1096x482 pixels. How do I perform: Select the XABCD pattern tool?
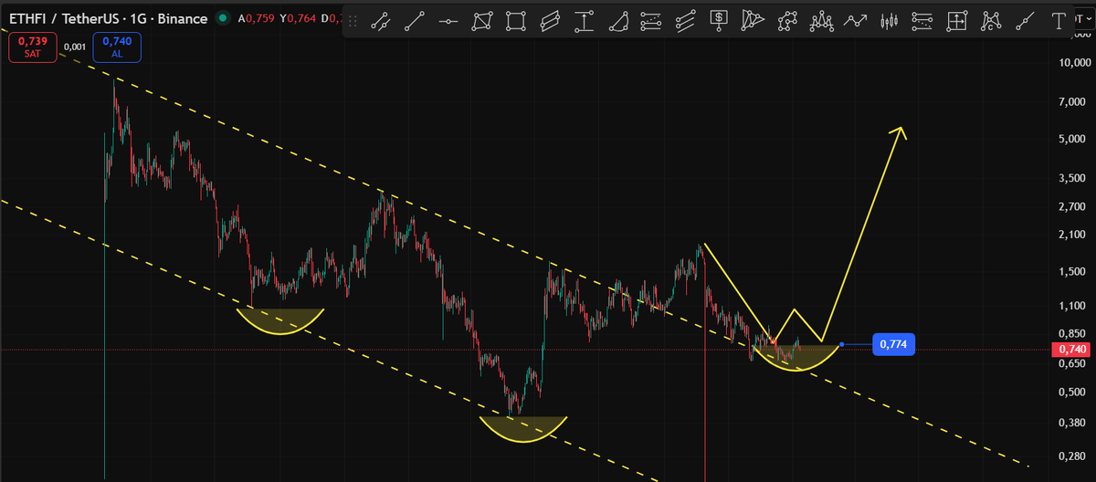(x=991, y=21)
